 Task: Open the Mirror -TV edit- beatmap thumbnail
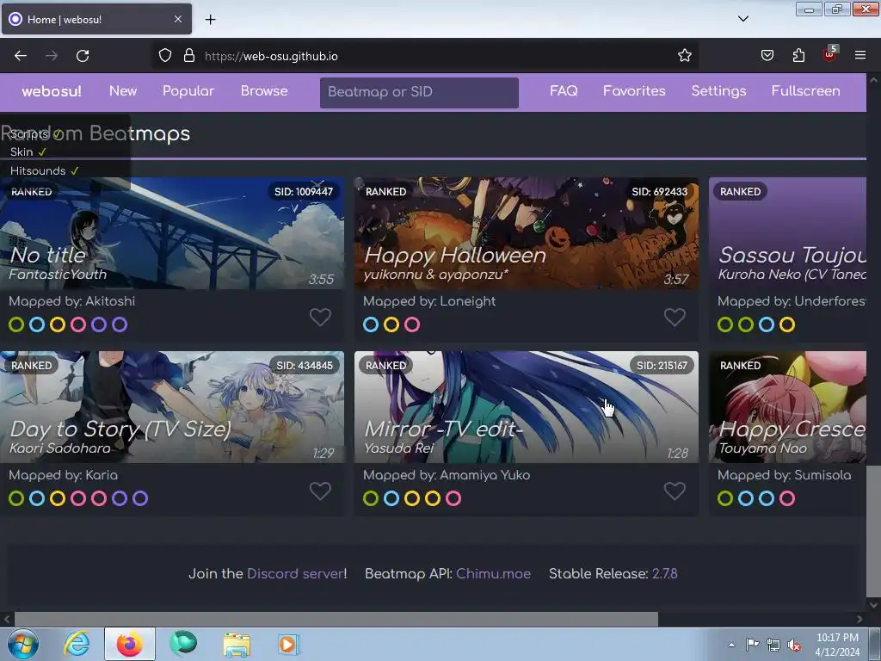coord(527,407)
